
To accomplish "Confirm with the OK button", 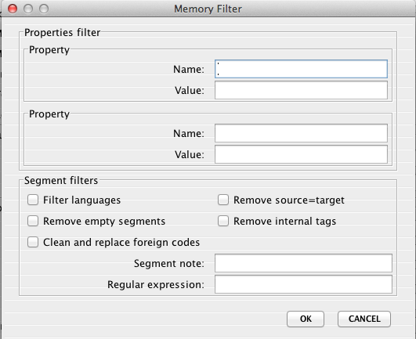I will (306, 319).
